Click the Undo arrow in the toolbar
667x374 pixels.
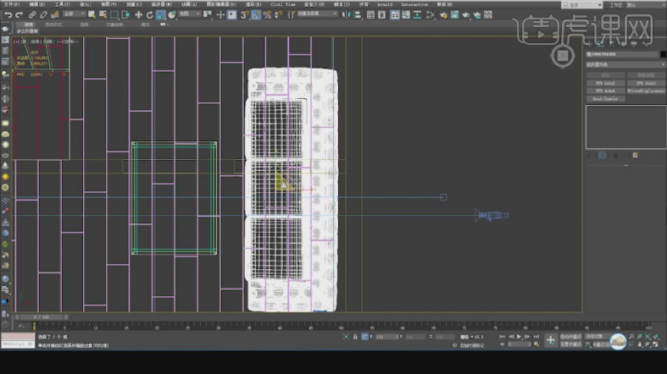(7, 14)
